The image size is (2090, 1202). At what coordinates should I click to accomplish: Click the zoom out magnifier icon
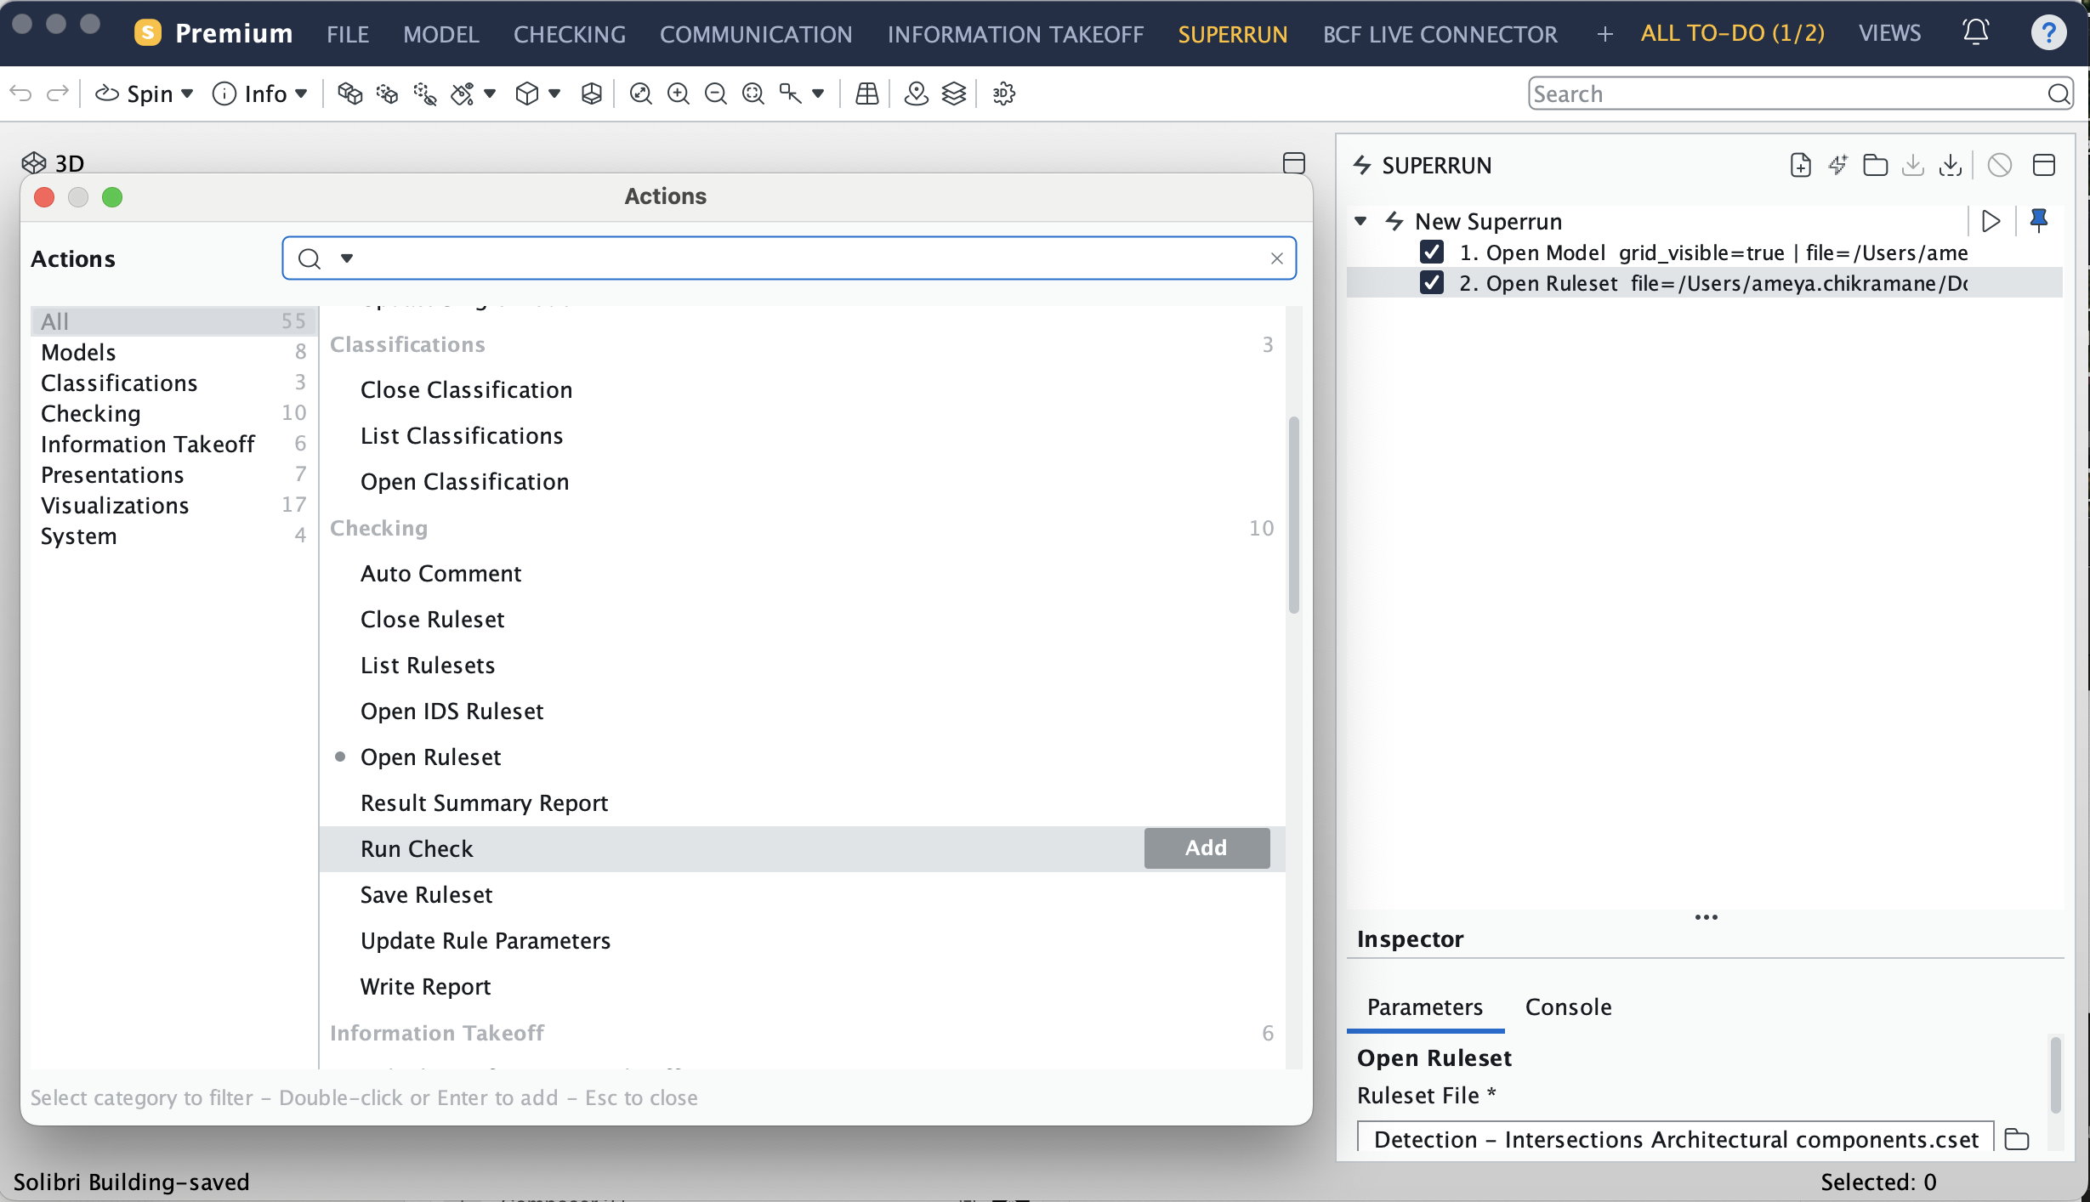point(716,94)
